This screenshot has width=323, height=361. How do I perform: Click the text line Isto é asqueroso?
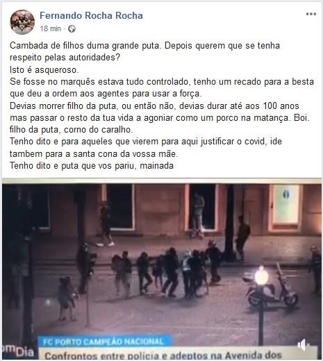coord(44,69)
